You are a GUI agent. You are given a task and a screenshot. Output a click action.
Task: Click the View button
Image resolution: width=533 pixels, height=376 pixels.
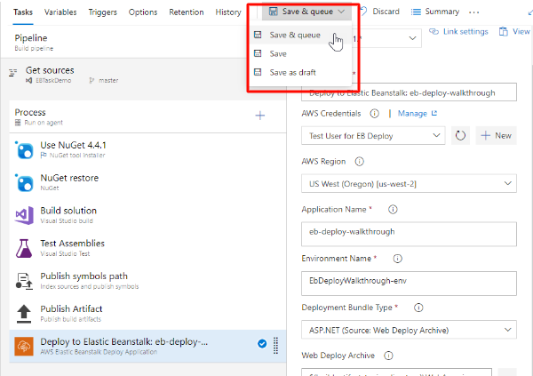(514, 32)
